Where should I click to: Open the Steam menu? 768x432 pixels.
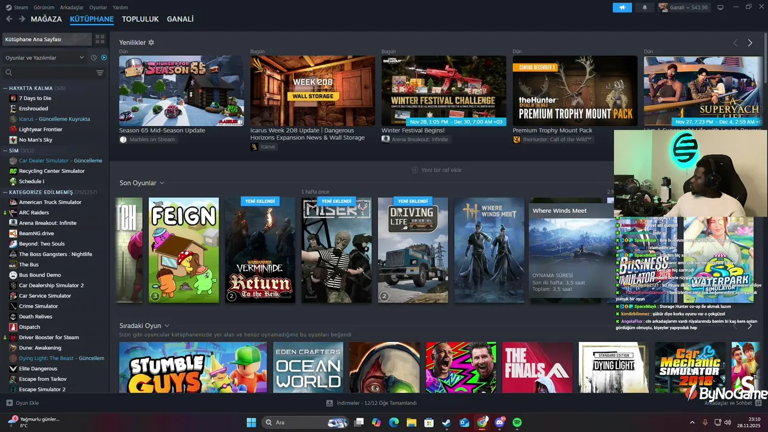pyautogui.click(x=17, y=7)
